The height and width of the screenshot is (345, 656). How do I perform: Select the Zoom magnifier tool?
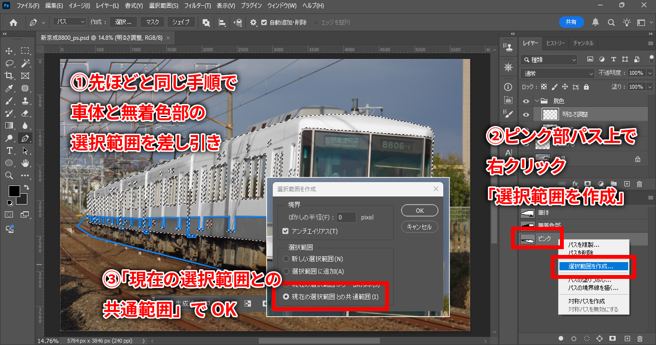[x=9, y=175]
